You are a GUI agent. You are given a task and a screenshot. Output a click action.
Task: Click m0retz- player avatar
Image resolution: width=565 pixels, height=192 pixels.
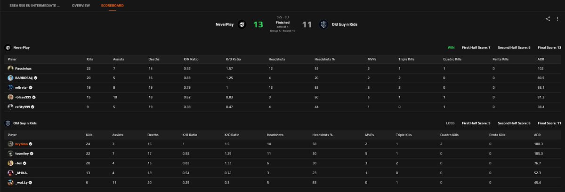click(10, 87)
